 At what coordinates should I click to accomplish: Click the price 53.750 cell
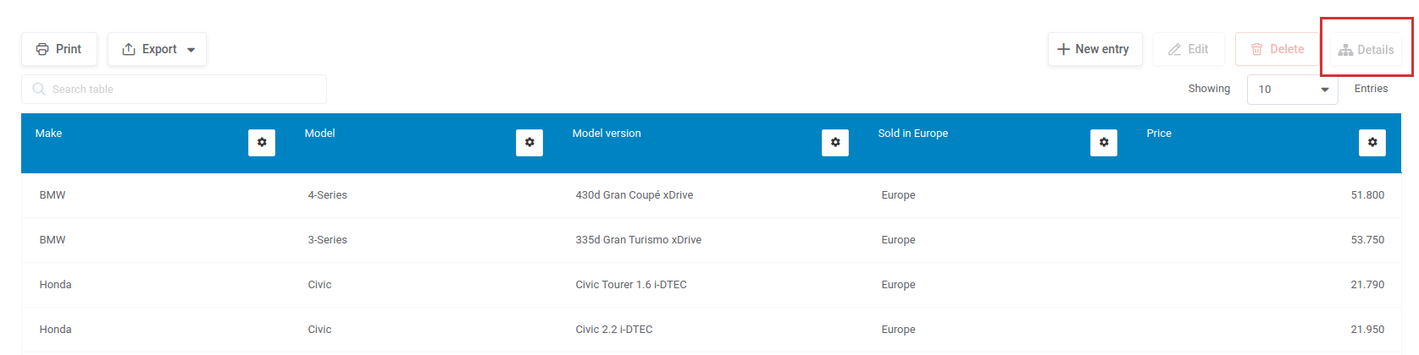coord(1367,240)
